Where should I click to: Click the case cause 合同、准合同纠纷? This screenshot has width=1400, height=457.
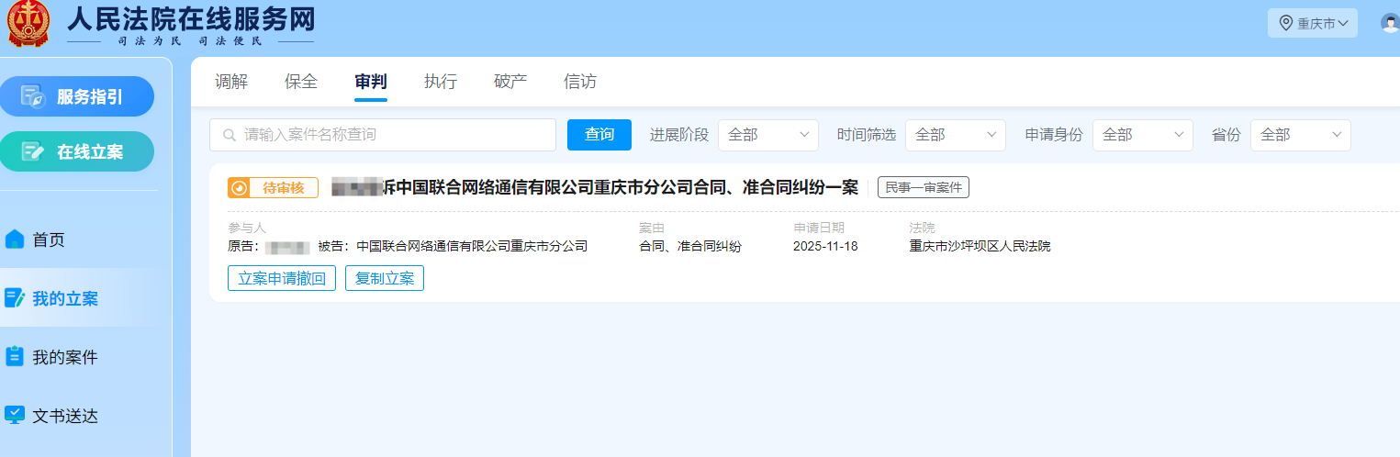[690, 246]
